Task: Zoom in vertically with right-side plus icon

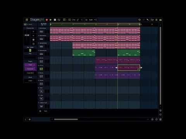Action: point(160,110)
